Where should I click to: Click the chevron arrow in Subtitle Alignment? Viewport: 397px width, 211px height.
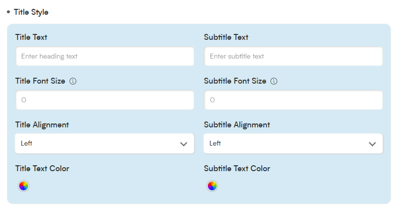tap(372, 144)
